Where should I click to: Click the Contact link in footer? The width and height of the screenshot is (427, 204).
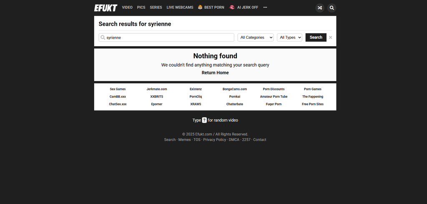click(259, 140)
